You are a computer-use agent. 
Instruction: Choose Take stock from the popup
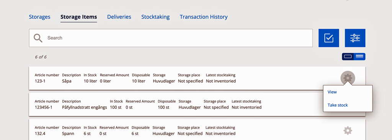click(x=338, y=105)
